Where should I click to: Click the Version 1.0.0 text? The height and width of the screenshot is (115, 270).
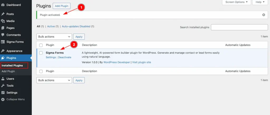(x=90, y=62)
